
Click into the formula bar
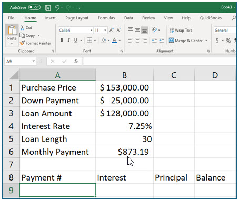pyautogui.click(x=160, y=61)
